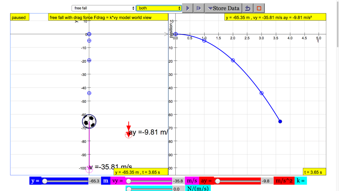
Task: Click the vy value field showing -35.8
Action: pos(178,181)
